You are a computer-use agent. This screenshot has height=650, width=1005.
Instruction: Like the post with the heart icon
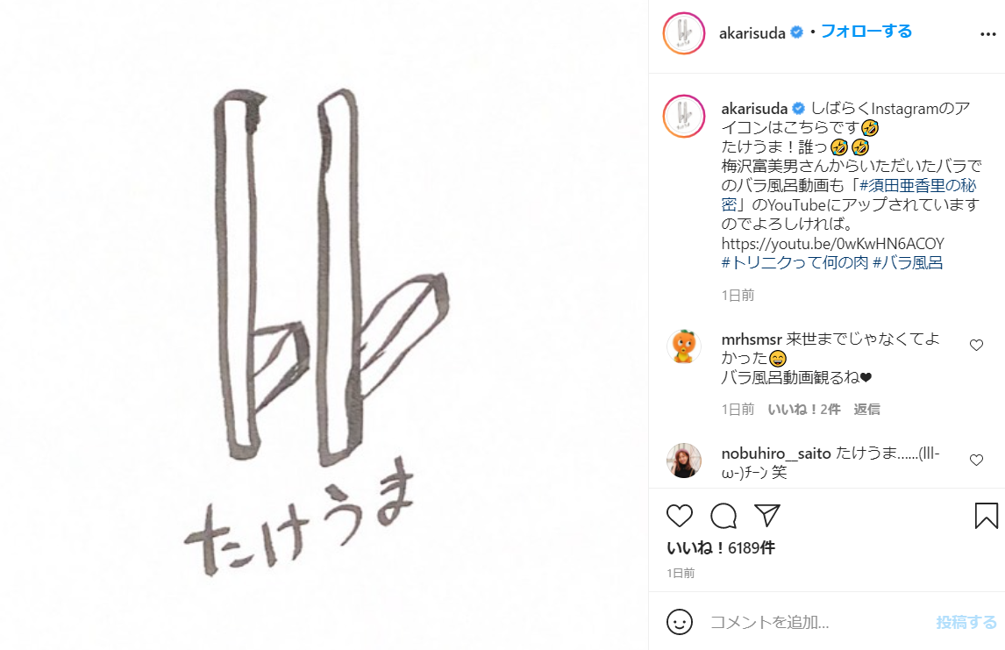pos(680,516)
